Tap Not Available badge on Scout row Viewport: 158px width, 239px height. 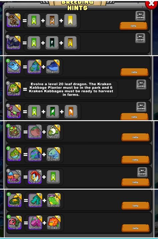142,172
